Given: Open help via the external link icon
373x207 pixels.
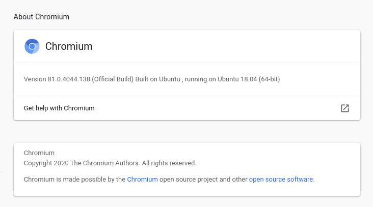Looking at the screenshot, I should (x=344, y=108).
